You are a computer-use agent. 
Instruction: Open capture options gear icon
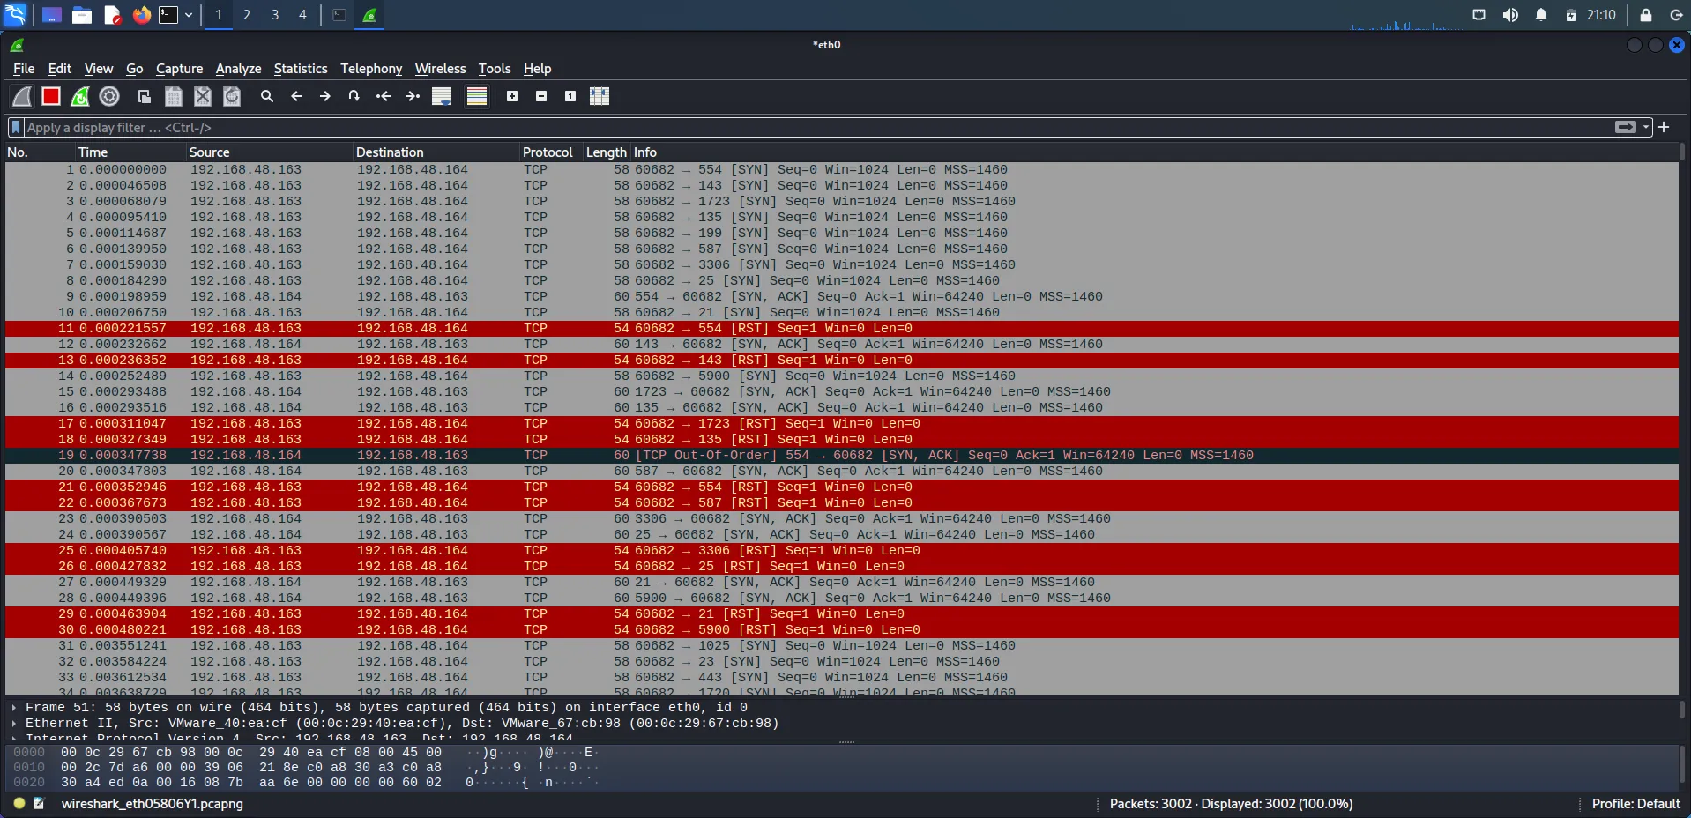tap(109, 96)
